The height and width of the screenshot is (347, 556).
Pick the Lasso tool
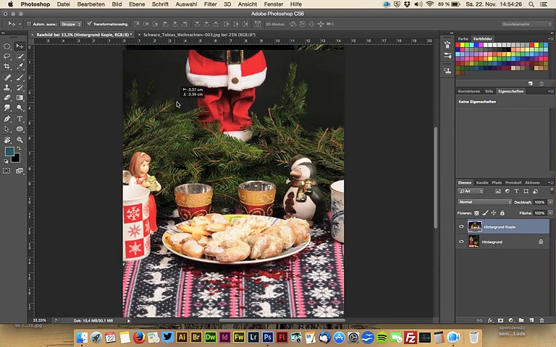click(x=7, y=56)
